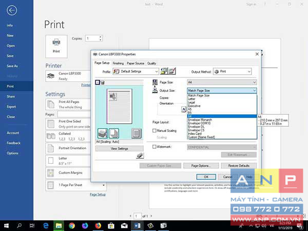Open the Page Setup link in Word
This screenshot has height=231, width=308.
tap(98, 195)
